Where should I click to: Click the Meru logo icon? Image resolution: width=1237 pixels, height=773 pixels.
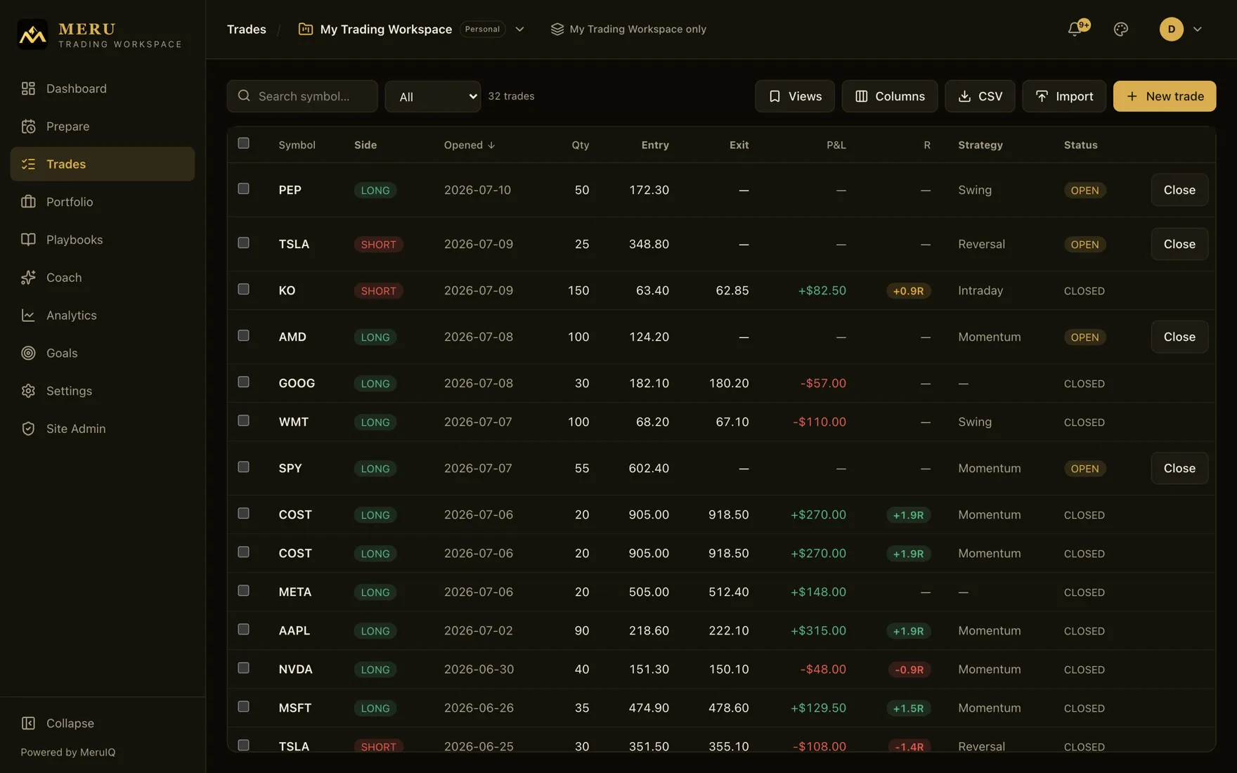click(32, 34)
